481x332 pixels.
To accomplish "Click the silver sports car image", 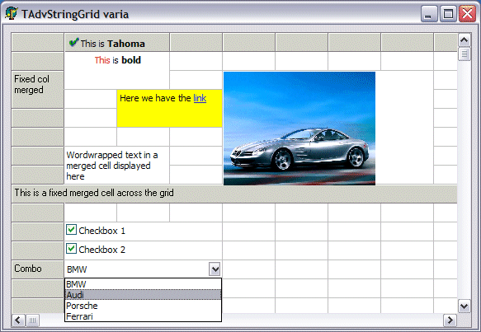I will point(299,129).
